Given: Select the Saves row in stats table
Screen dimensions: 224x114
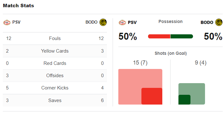Looking at the screenshot, I should click(55, 100).
